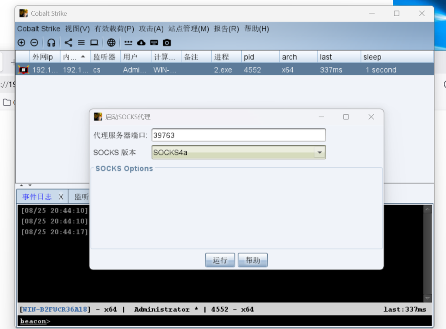Focus the 代理服务器端口 input field
The width and height of the screenshot is (446, 329).
[239, 136]
